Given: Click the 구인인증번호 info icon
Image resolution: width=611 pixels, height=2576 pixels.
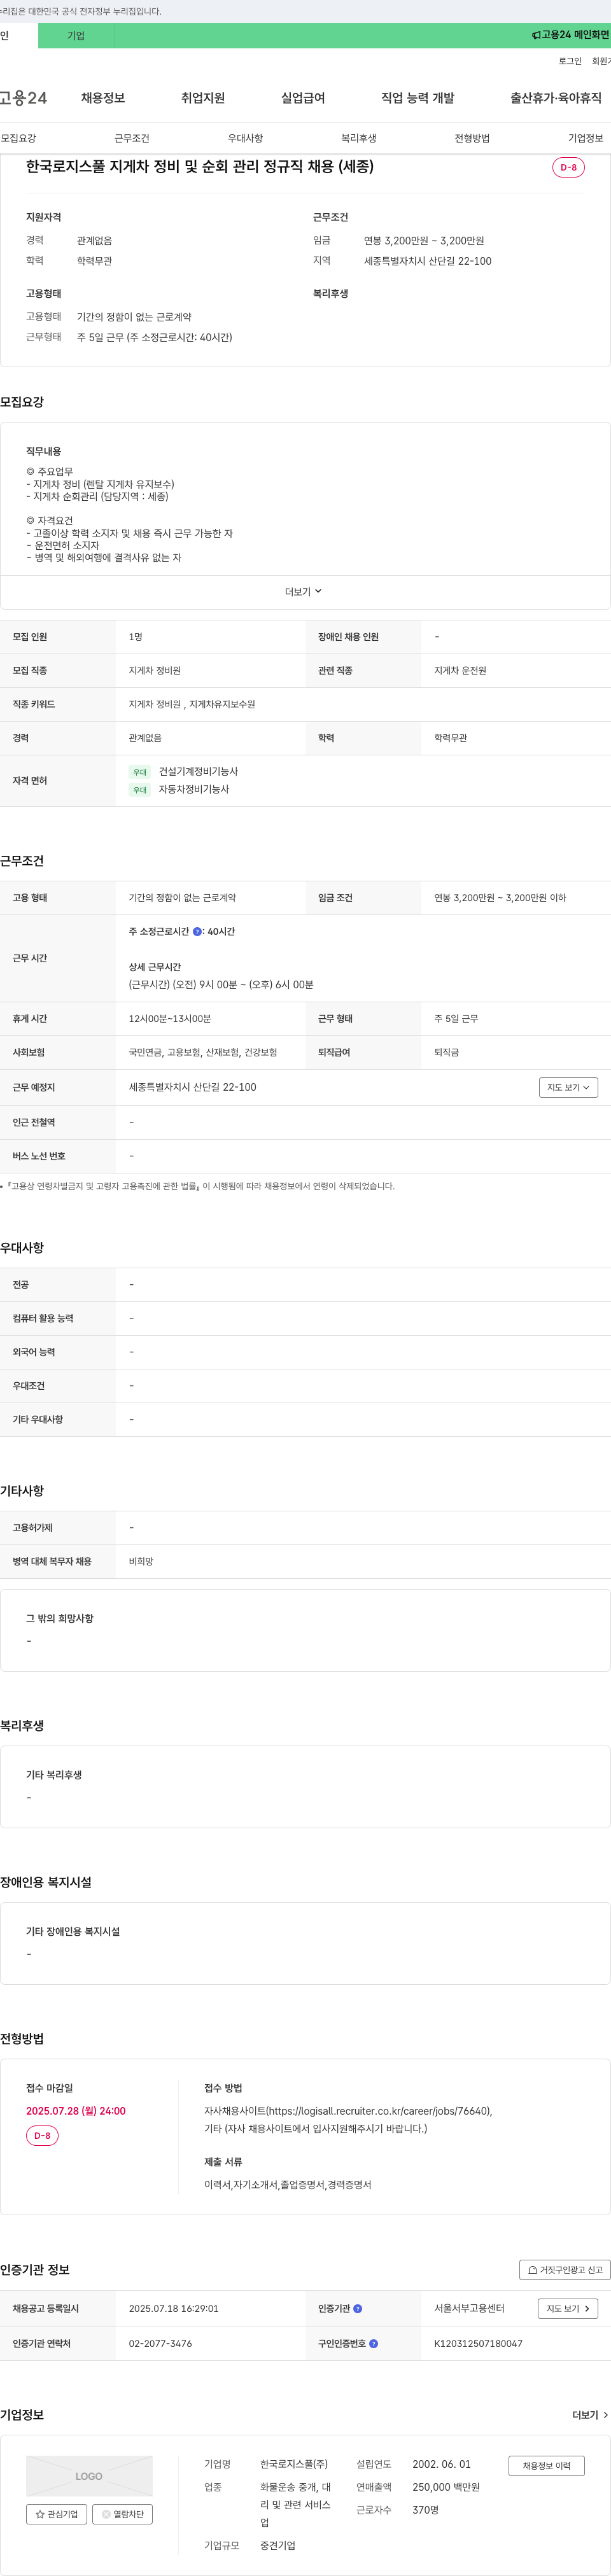Looking at the screenshot, I should pyautogui.click(x=373, y=2343).
